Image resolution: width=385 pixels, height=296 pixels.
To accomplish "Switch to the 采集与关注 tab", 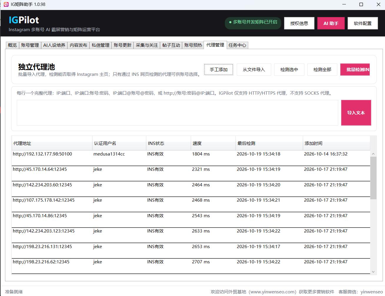I will point(147,45).
